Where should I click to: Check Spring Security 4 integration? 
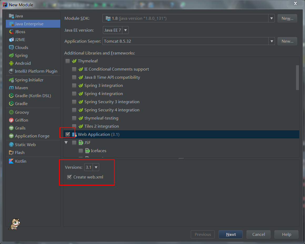pos(74,110)
